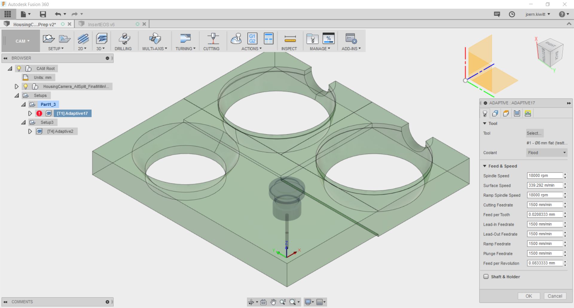Screen dimensions: 574x308
Task: Click the Add-Ins scripts icon
Action: tap(351, 39)
